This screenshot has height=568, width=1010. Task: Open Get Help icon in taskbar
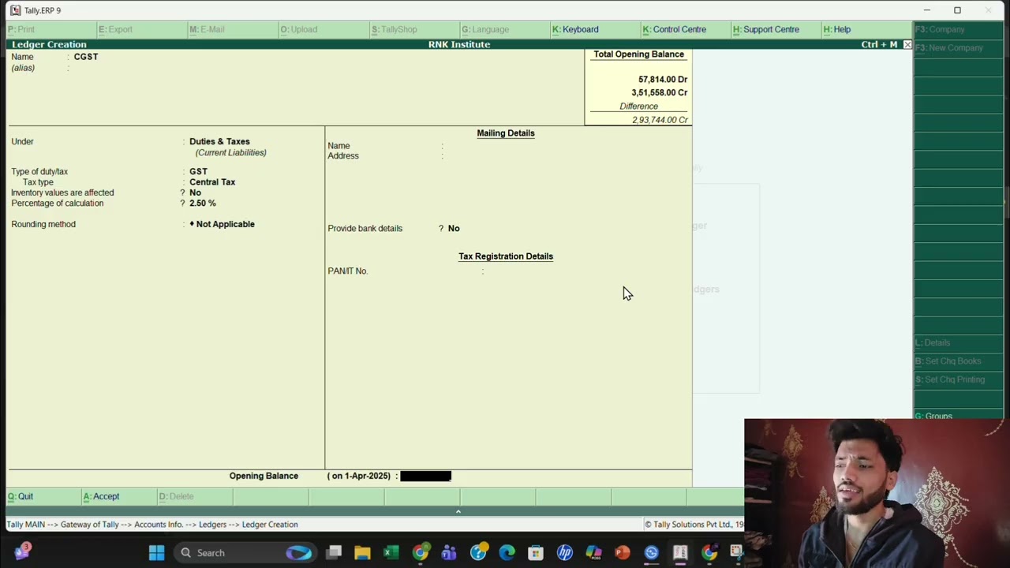(x=478, y=553)
